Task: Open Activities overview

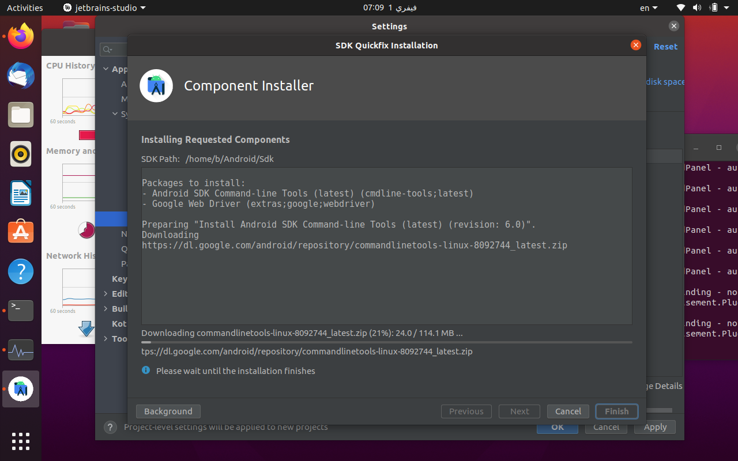Action: 25,7
